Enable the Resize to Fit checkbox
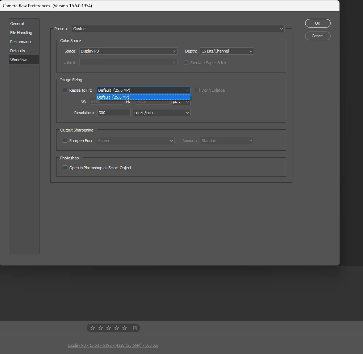 pyautogui.click(x=65, y=90)
